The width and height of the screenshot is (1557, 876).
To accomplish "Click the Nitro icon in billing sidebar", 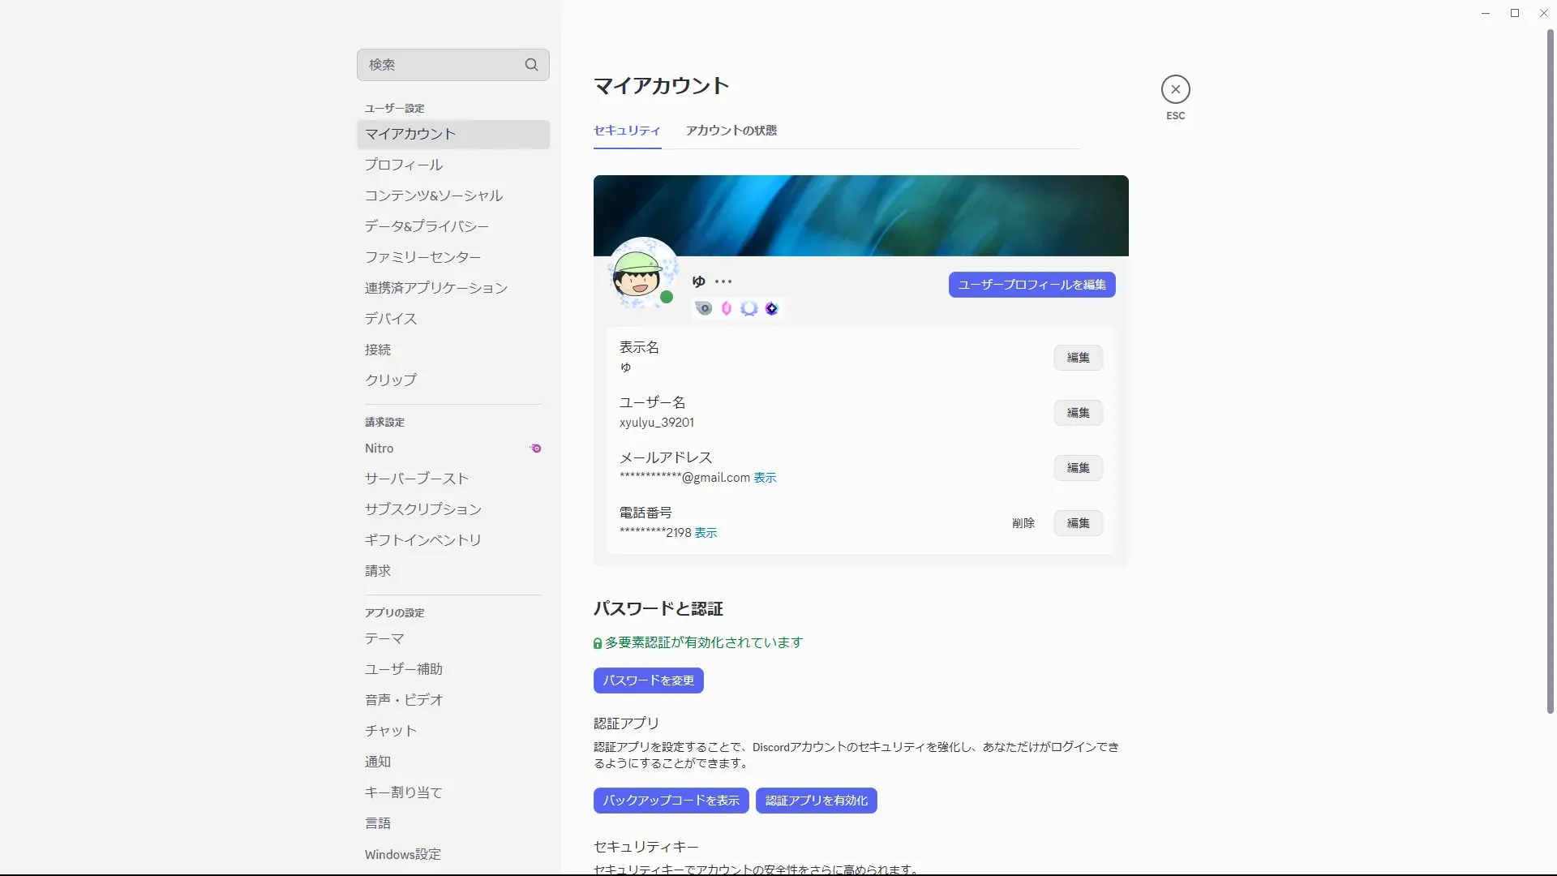I will click(535, 449).
